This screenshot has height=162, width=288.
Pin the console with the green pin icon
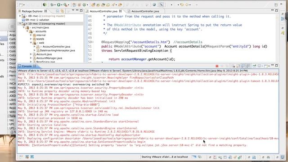pyautogui.click(x=254, y=66)
